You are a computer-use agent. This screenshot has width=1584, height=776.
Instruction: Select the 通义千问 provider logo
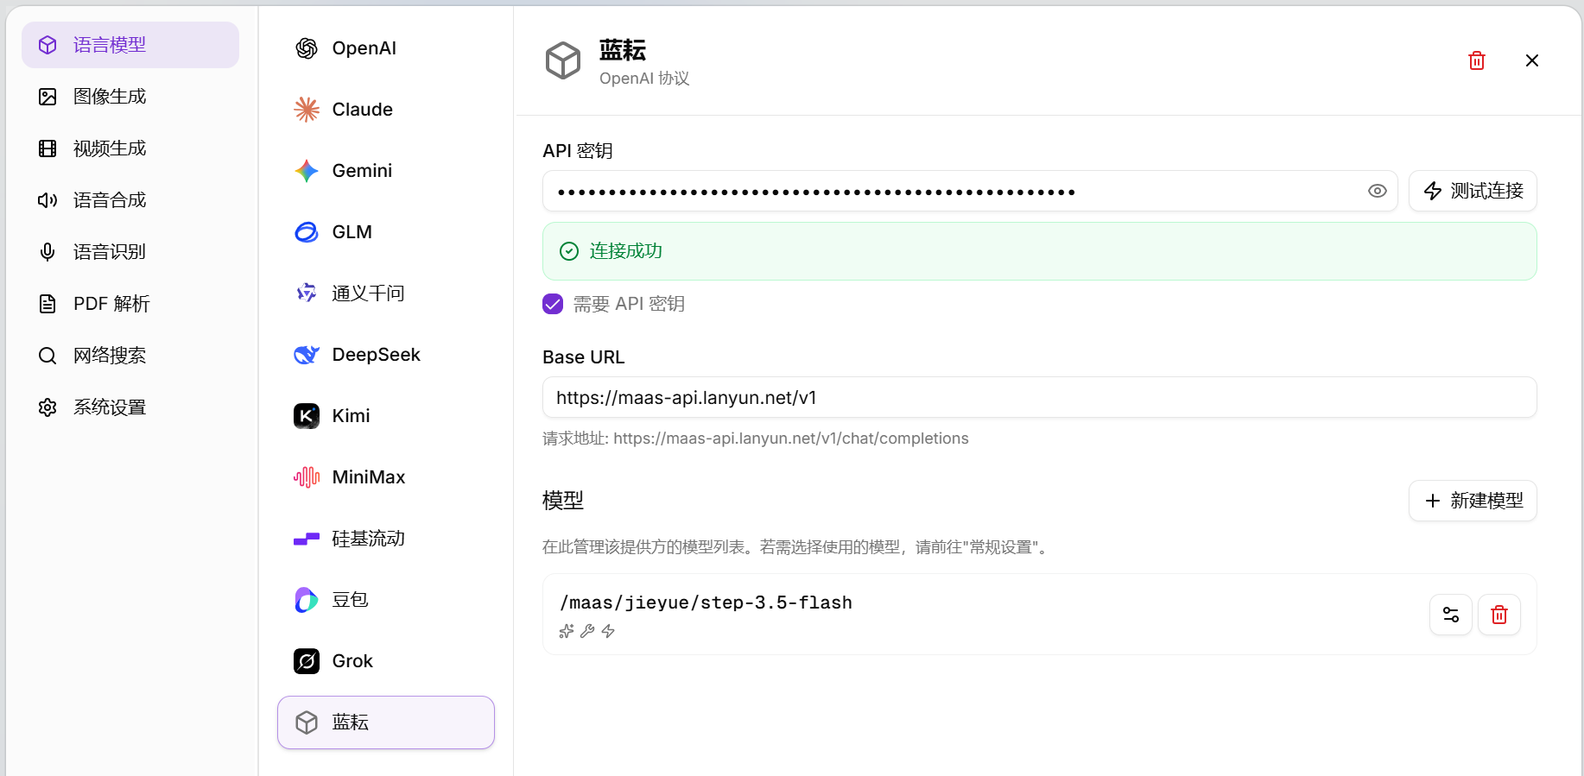pyautogui.click(x=307, y=293)
